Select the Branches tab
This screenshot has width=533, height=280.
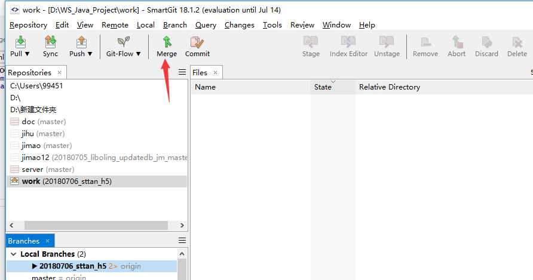pos(24,241)
